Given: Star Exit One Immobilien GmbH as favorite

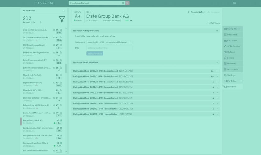Looking at the screenshot, I should 54,151.
